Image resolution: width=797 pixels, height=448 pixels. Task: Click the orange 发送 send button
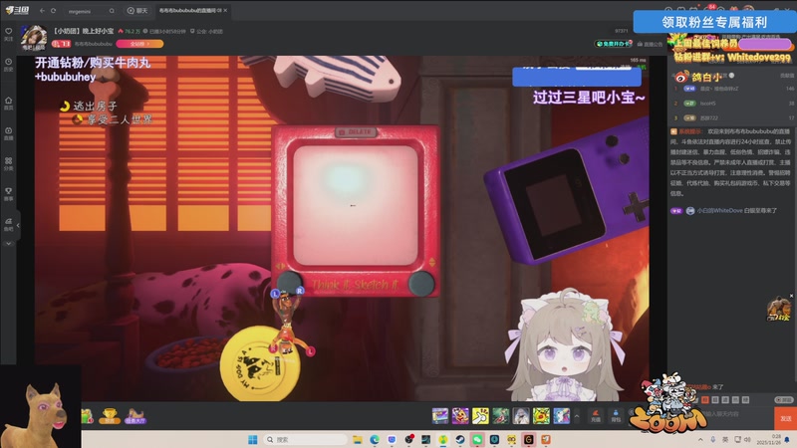785,418
